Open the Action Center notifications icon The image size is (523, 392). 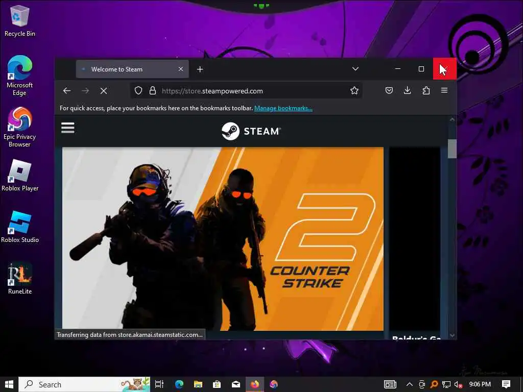coord(506,384)
